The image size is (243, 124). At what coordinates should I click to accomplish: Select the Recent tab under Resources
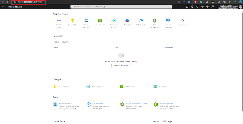(x=57, y=42)
